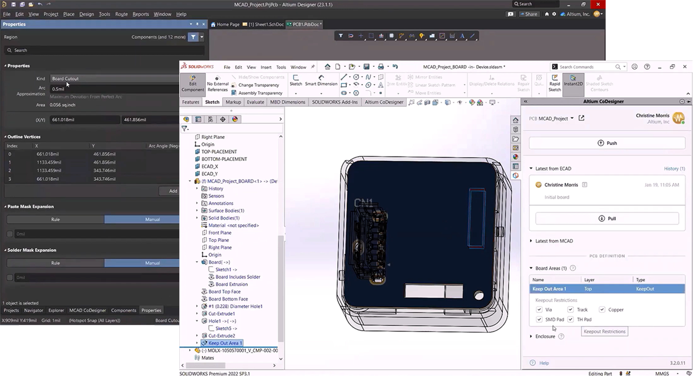Screen dimensions: 693x376
Task: Click the Arc Approximation input field
Action: (x=115, y=89)
